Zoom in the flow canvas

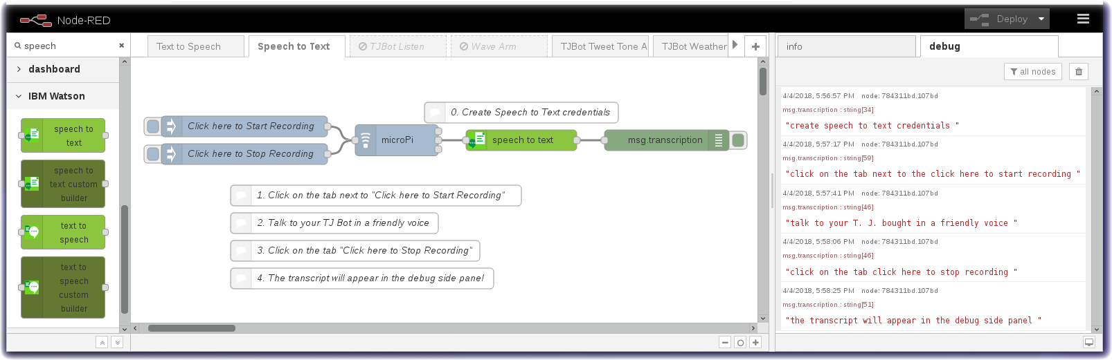click(x=755, y=342)
